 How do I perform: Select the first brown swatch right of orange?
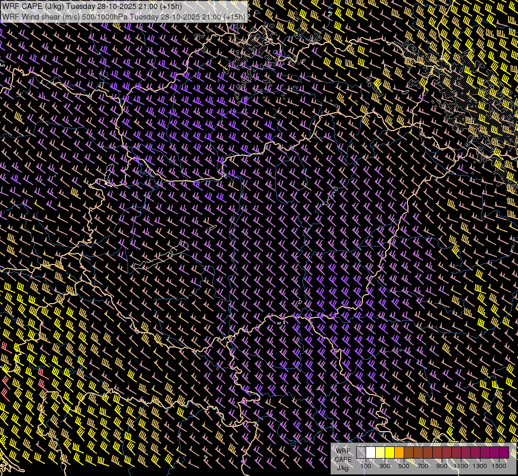(408, 453)
